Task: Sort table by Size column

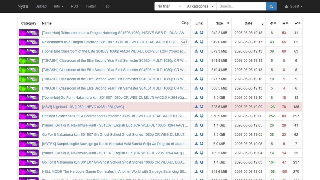Action: pos(219,23)
